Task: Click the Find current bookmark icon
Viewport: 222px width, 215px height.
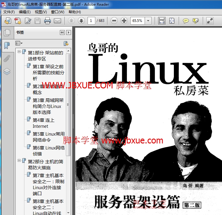Action: click(66, 44)
